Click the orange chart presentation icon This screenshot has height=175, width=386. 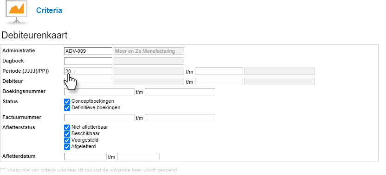[x=17, y=12]
